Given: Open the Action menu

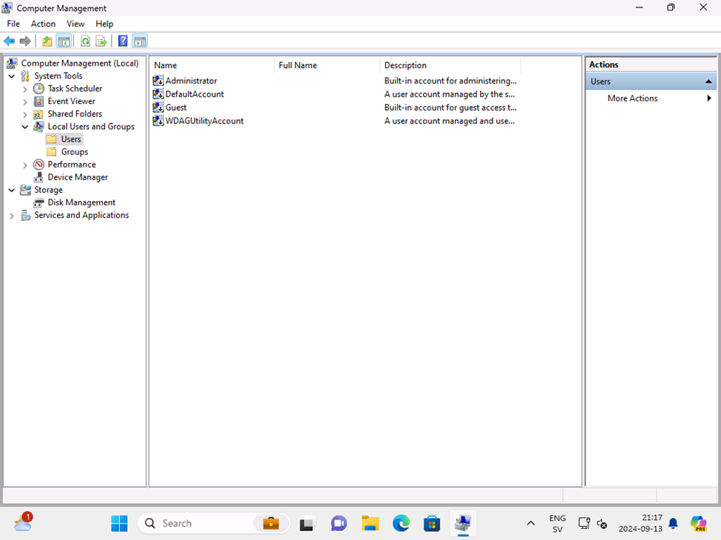Looking at the screenshot, I should coord(43,24).
